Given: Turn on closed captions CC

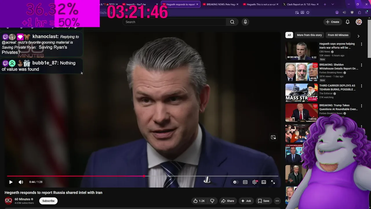Looking at the screenshot, I should 245,182.
